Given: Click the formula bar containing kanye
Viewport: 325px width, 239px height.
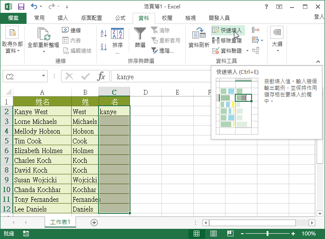Looking at the screenshot, I should coord(161,76).
